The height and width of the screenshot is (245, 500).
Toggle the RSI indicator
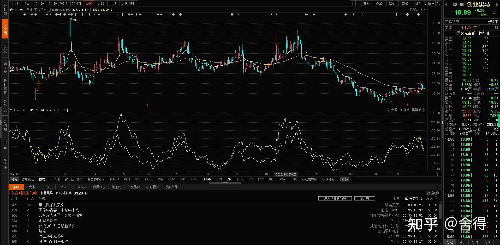138,179
